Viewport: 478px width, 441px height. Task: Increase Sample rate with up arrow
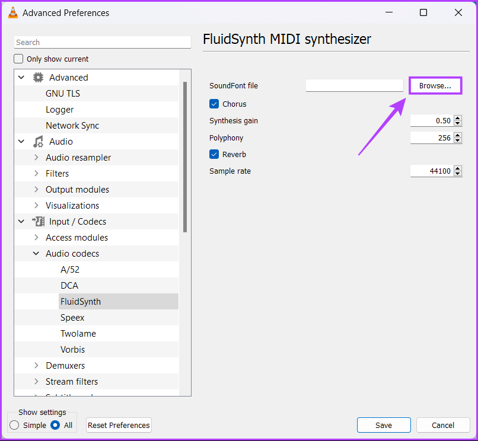coord(458,168)
